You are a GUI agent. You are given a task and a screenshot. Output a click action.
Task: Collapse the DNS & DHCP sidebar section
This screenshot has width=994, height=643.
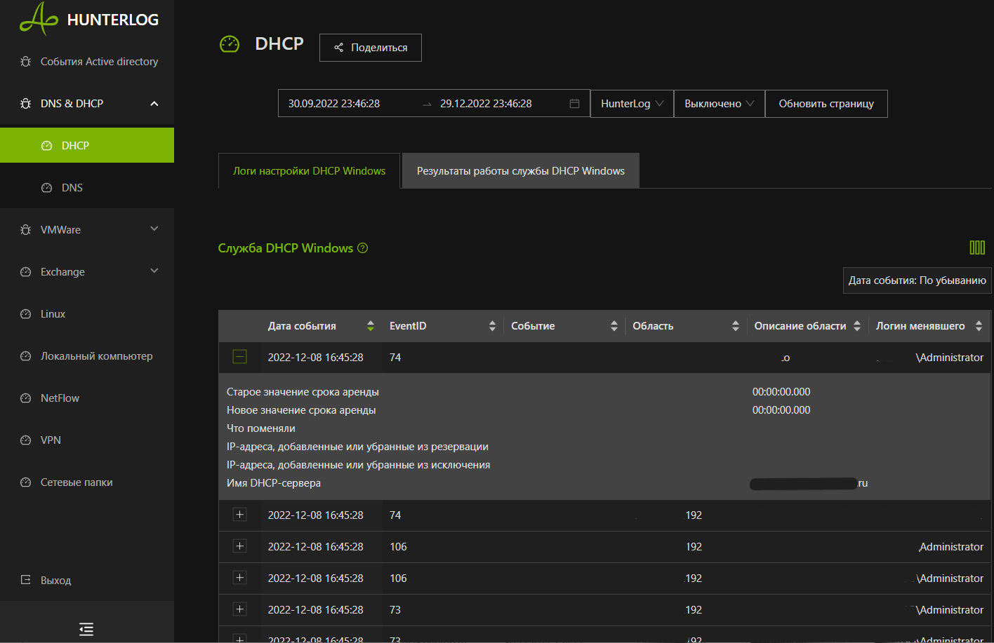pyautogui.click(x=154, y=104)
